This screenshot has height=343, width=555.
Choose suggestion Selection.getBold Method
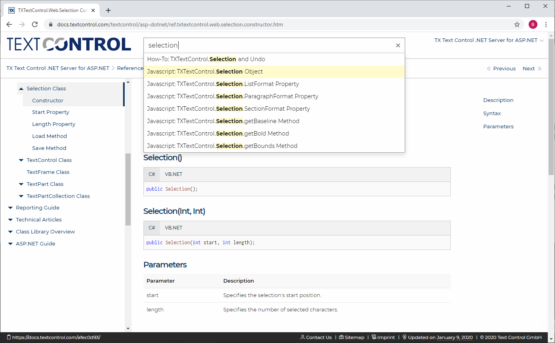[x=274, y=134]
